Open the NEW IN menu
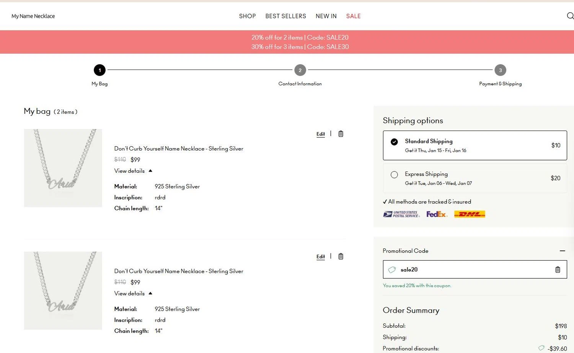This screenshot has height=353, width=574. [x=326, y=16]
